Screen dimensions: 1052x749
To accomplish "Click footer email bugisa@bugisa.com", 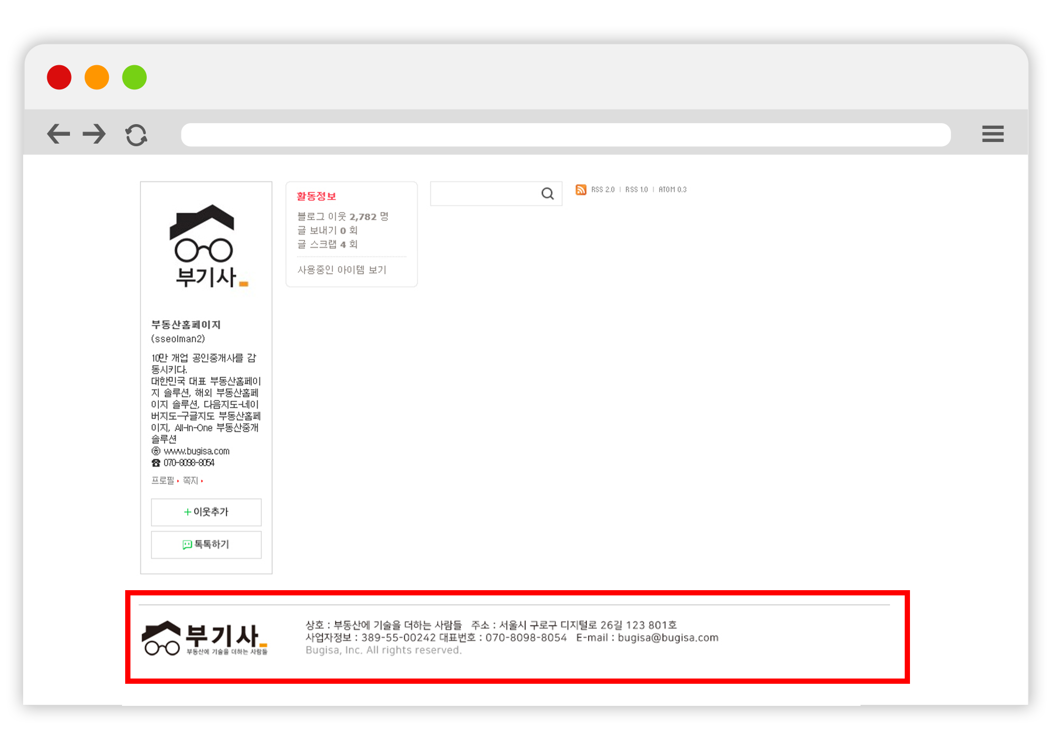I will click(668, 637).
